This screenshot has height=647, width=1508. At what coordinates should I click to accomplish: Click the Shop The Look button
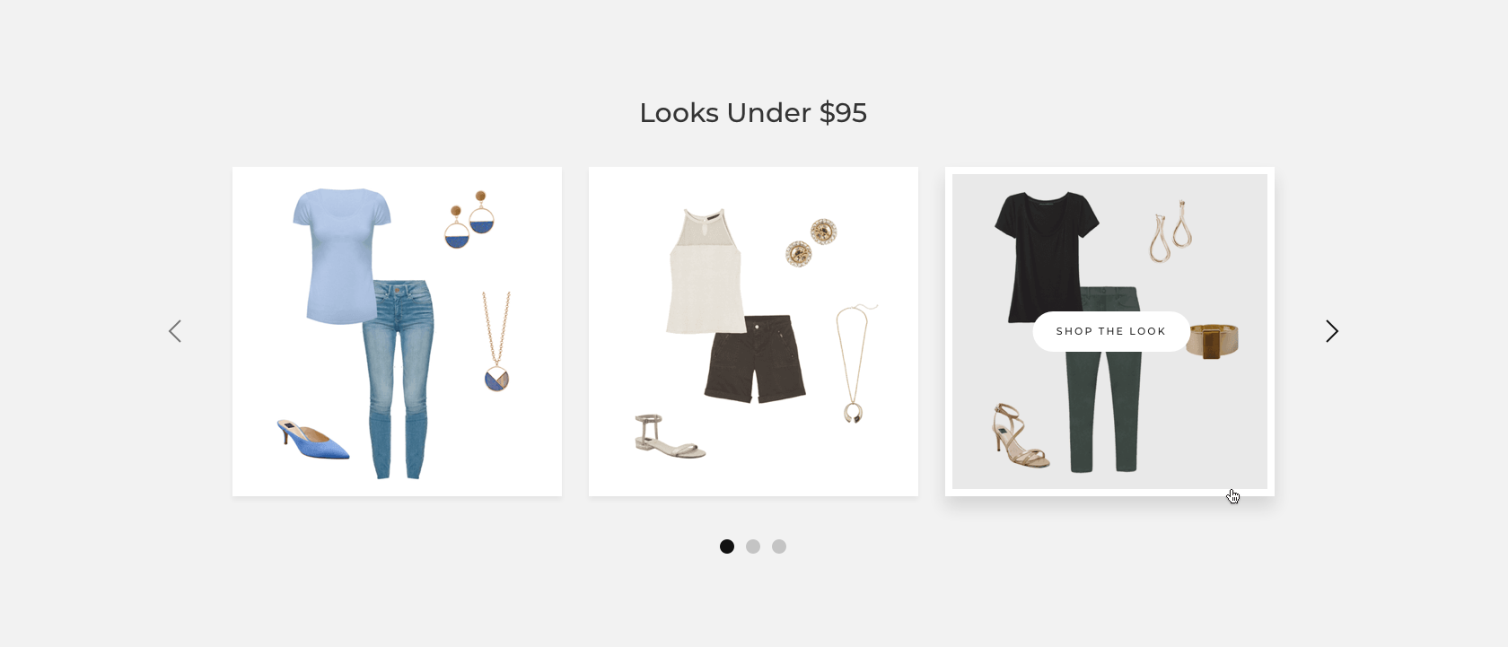click(1111, 331)
